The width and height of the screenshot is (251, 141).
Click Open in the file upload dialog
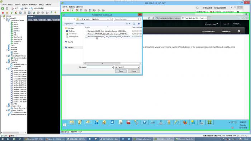[121, 71]
